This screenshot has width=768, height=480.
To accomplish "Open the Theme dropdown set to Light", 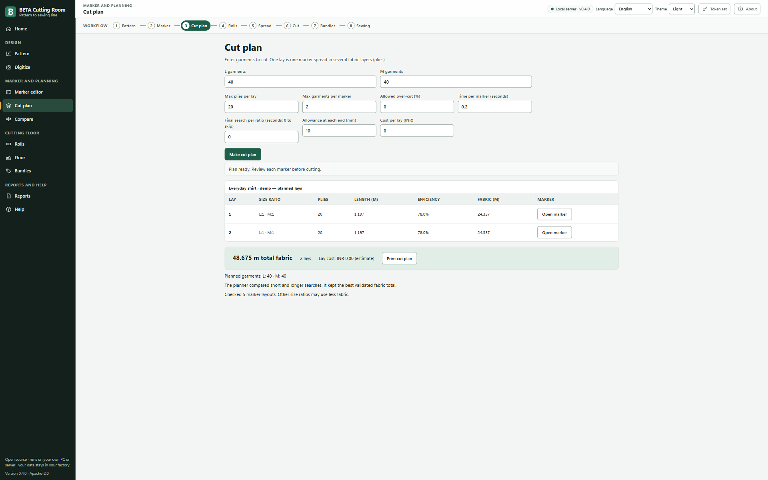I will tap(682, 9).
